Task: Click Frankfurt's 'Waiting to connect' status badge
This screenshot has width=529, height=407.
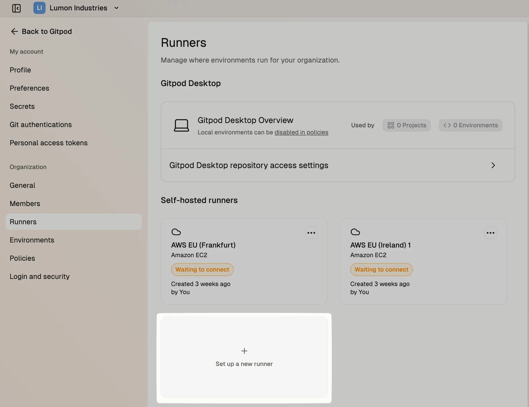Action: point(202,270)
